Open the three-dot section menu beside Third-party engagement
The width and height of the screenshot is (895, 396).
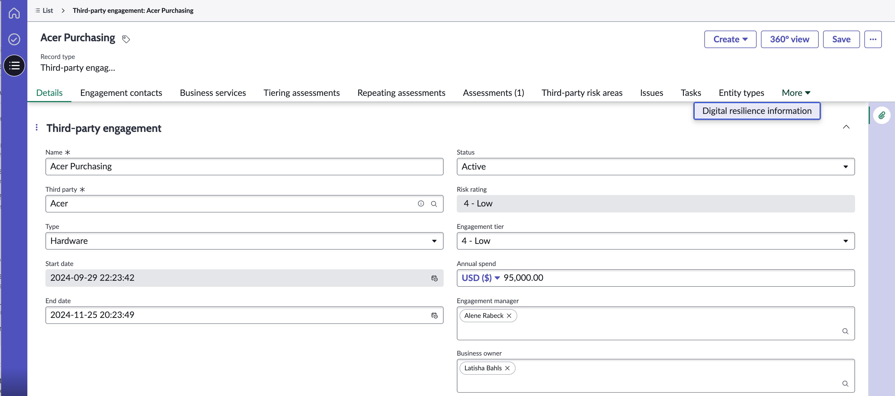[x=37, y=128]
